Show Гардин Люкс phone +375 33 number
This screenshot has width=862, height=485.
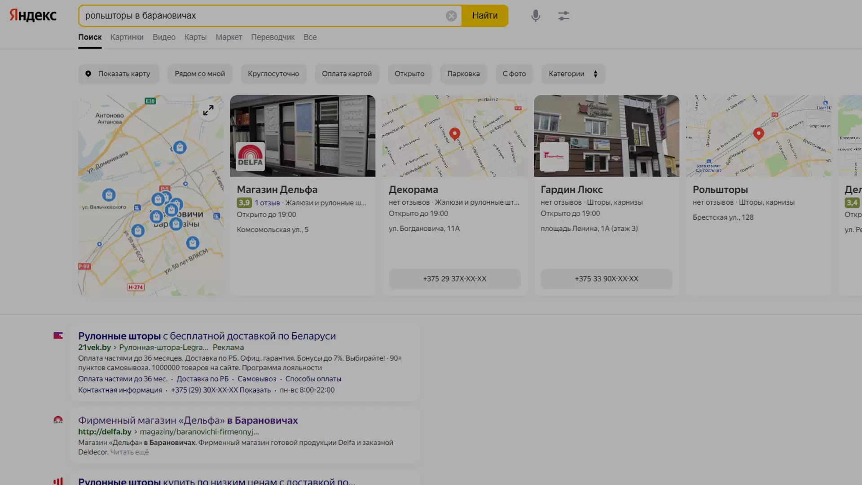click(607, 279)
